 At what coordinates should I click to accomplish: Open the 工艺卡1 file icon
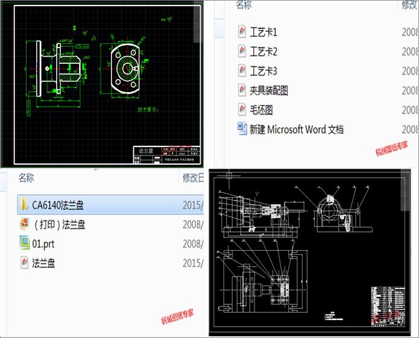pos(242,31)
